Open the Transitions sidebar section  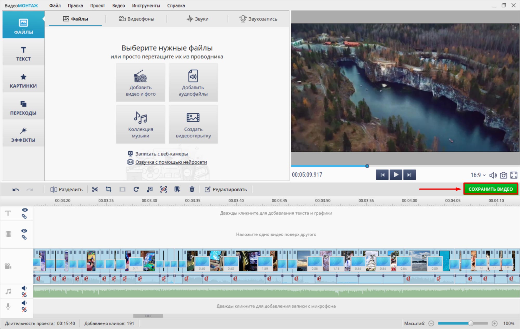click(23, 108)
